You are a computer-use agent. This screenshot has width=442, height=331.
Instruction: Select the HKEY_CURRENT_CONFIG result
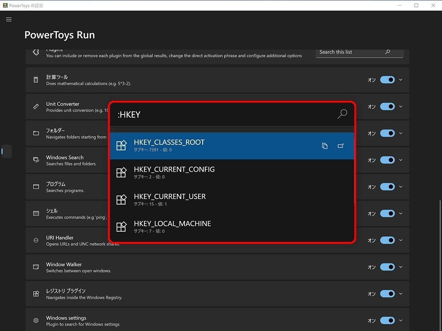(232, 173)
